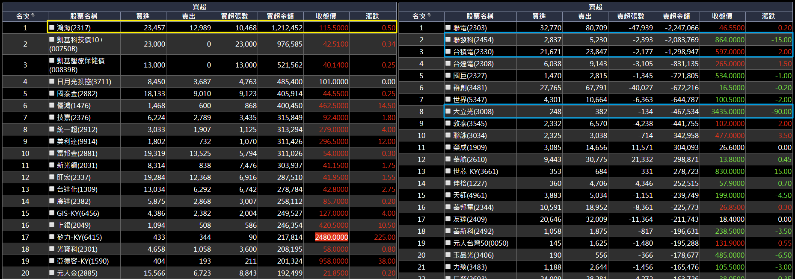This screenshot has height=279, width=795.
Task: Open stock 群創(3481)
Action: (x=470, y=88)
